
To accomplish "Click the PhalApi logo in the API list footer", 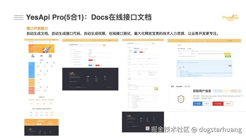I will point(72,73).
